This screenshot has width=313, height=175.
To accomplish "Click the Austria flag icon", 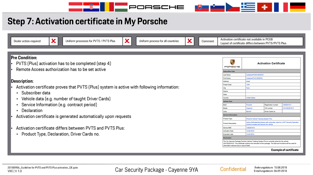I will coord(75,7).
